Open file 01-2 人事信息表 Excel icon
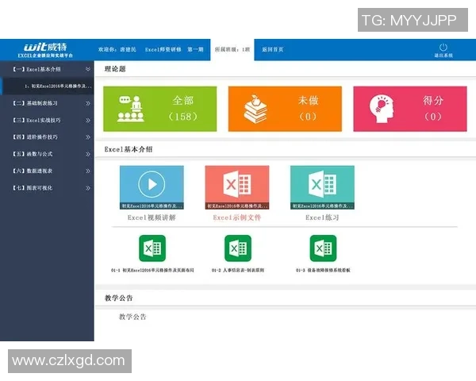This screenshot has width=476, height=381. point(238,248)
